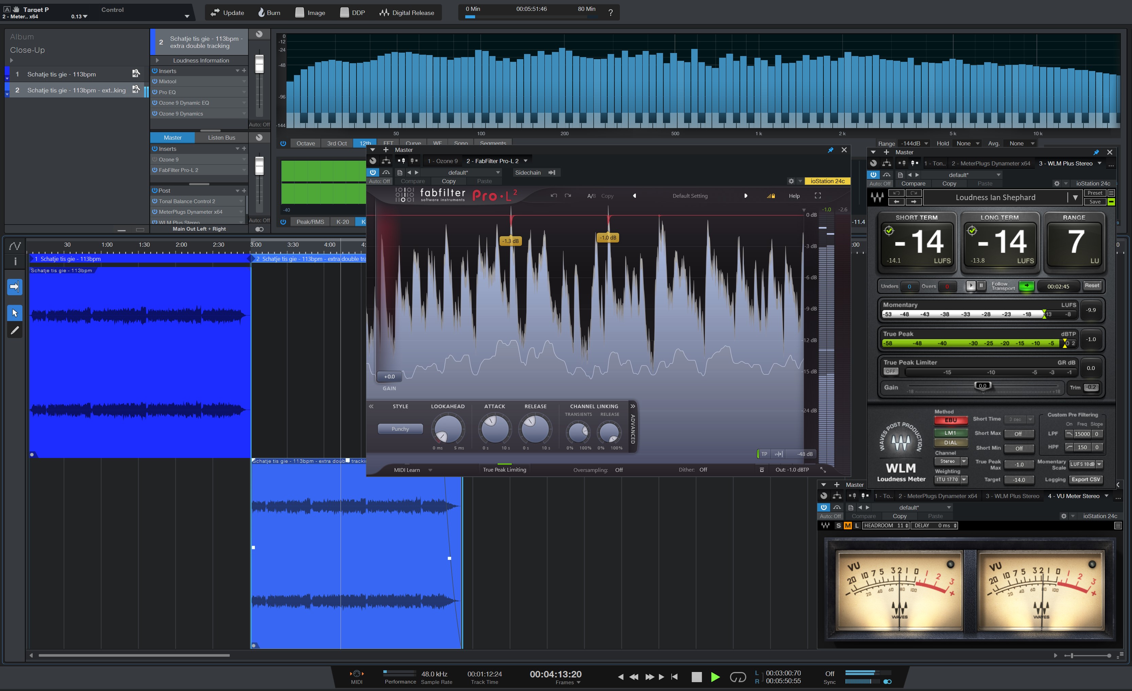Click the WLM Reset button
1132x691 pixels.
pos(1092,286)
